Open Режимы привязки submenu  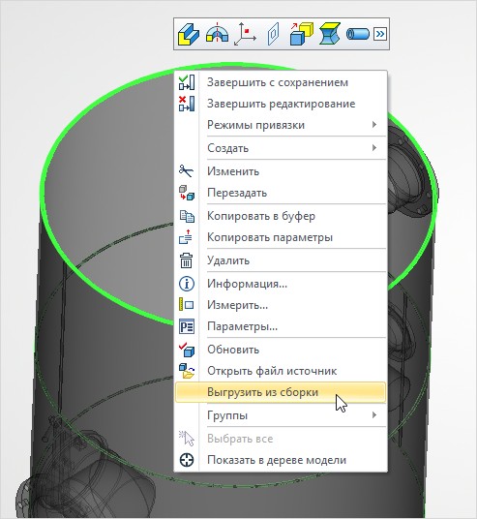tap(281, 125)
